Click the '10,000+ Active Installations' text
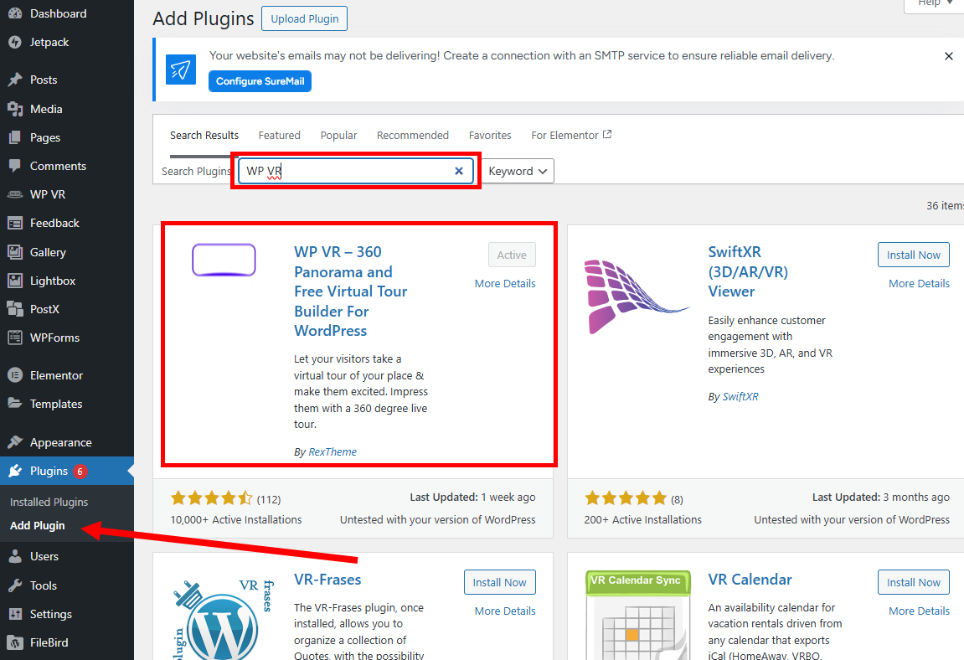Screen dimensions: 964x660 point(236,520)
